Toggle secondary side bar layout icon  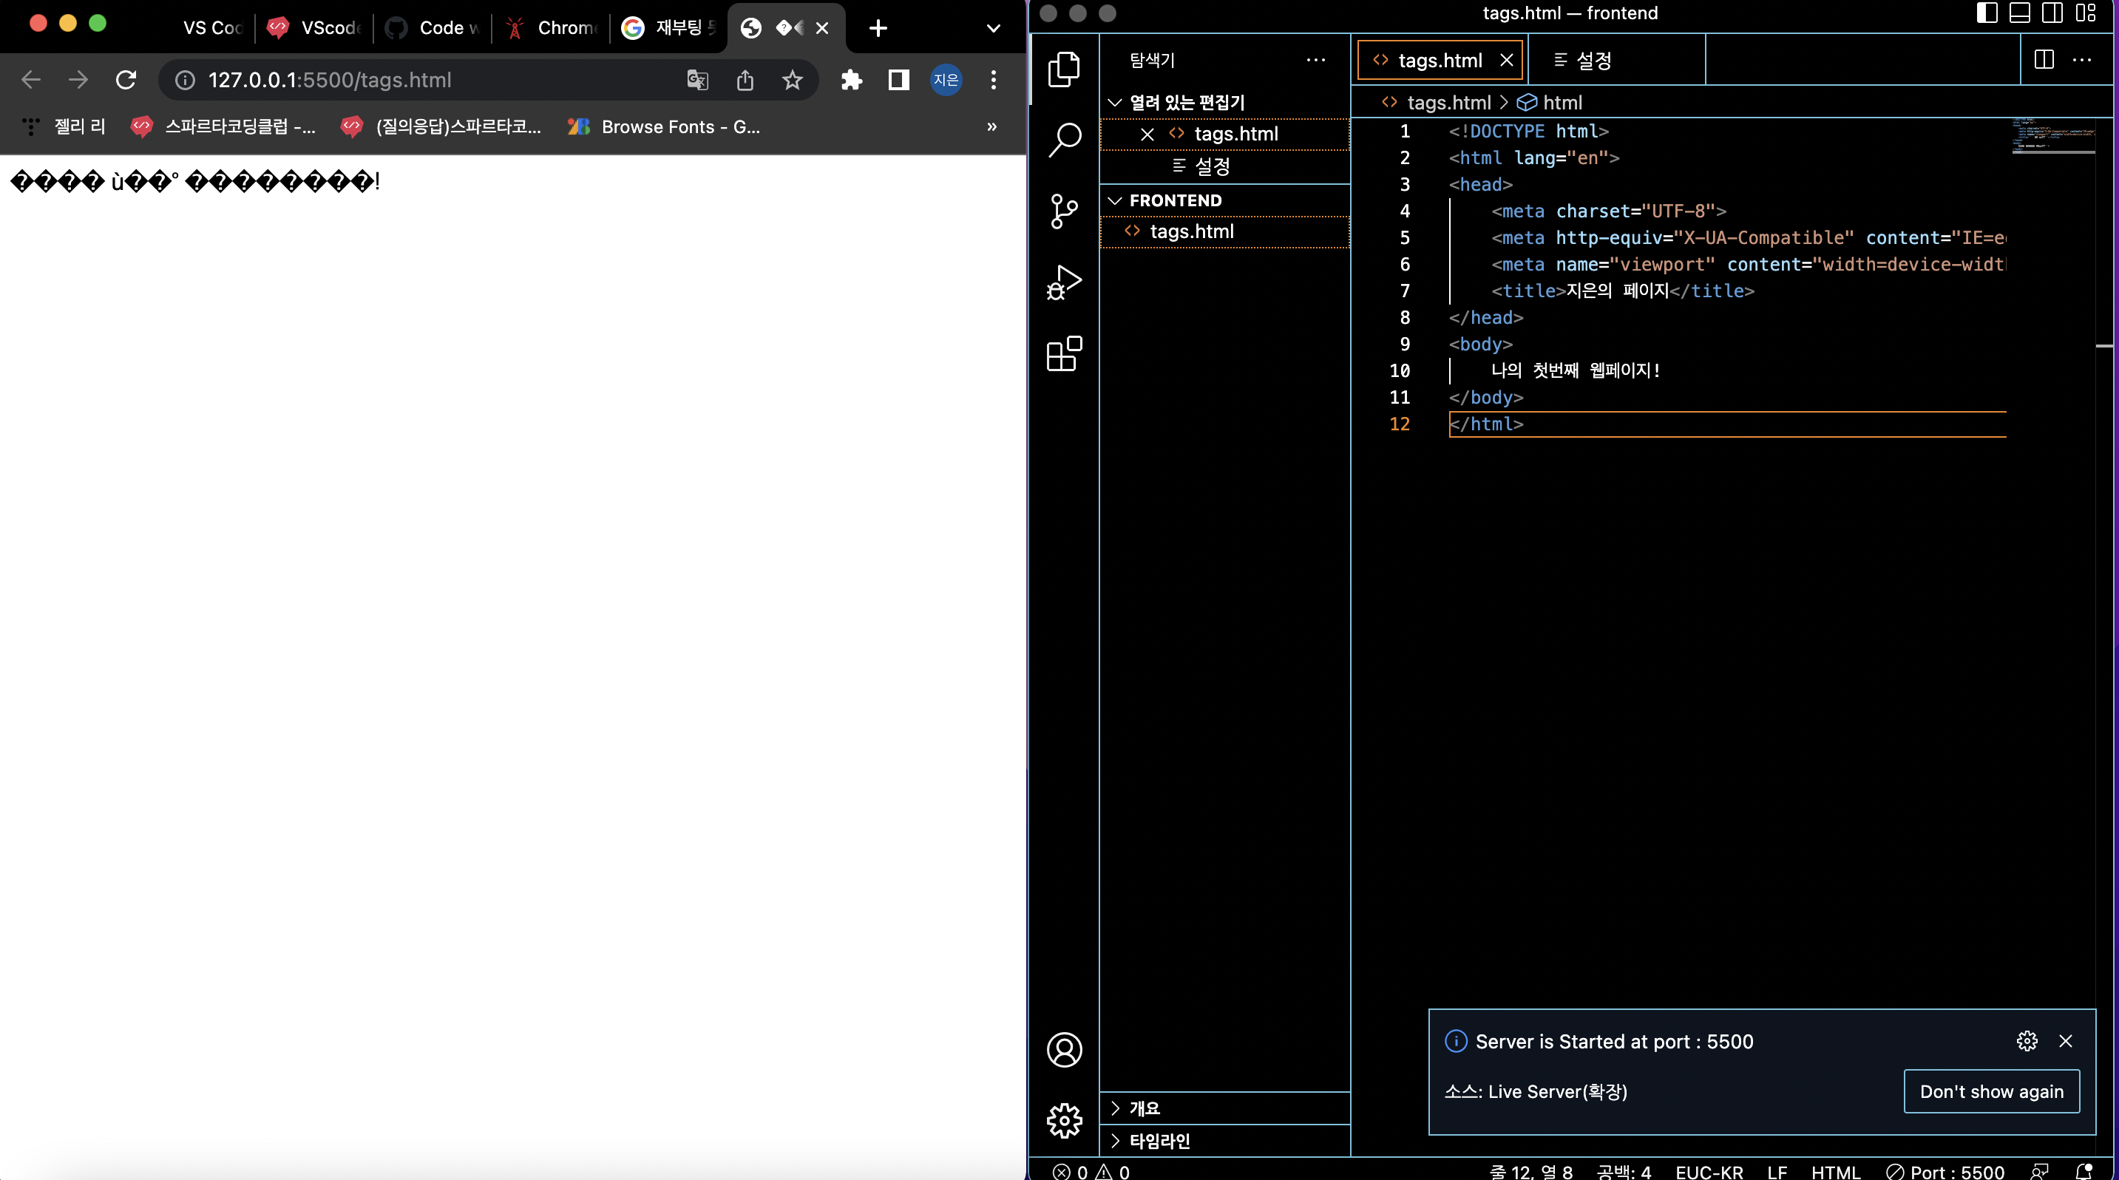pyautogui.click(x=2052, y=13)
